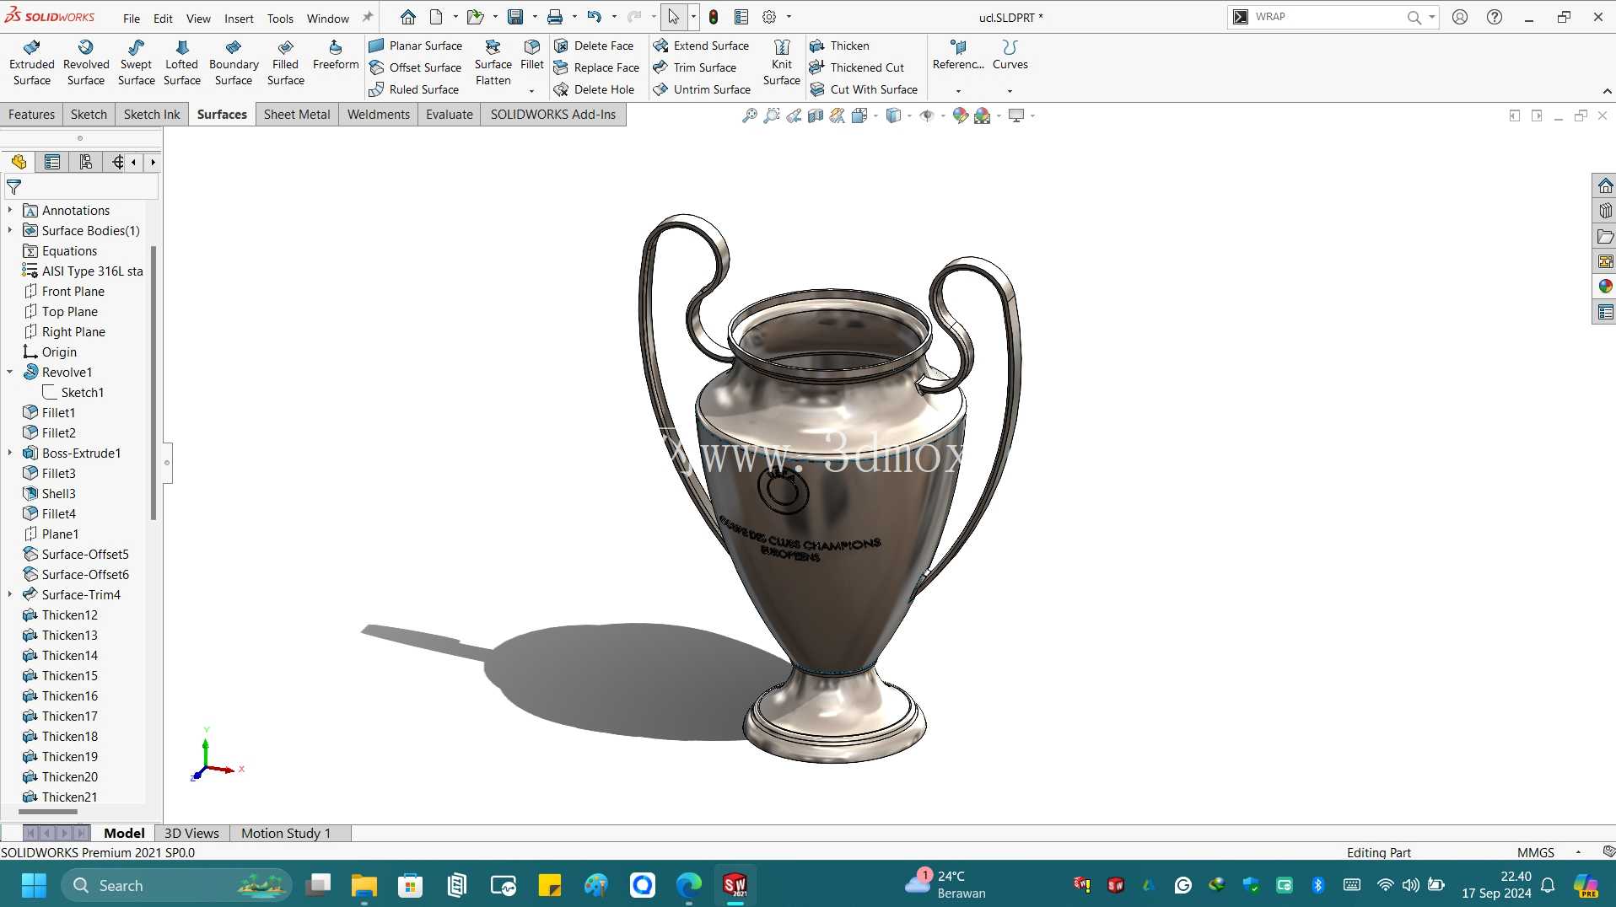Click the Ruled Surface tool

tap(414, 89)
